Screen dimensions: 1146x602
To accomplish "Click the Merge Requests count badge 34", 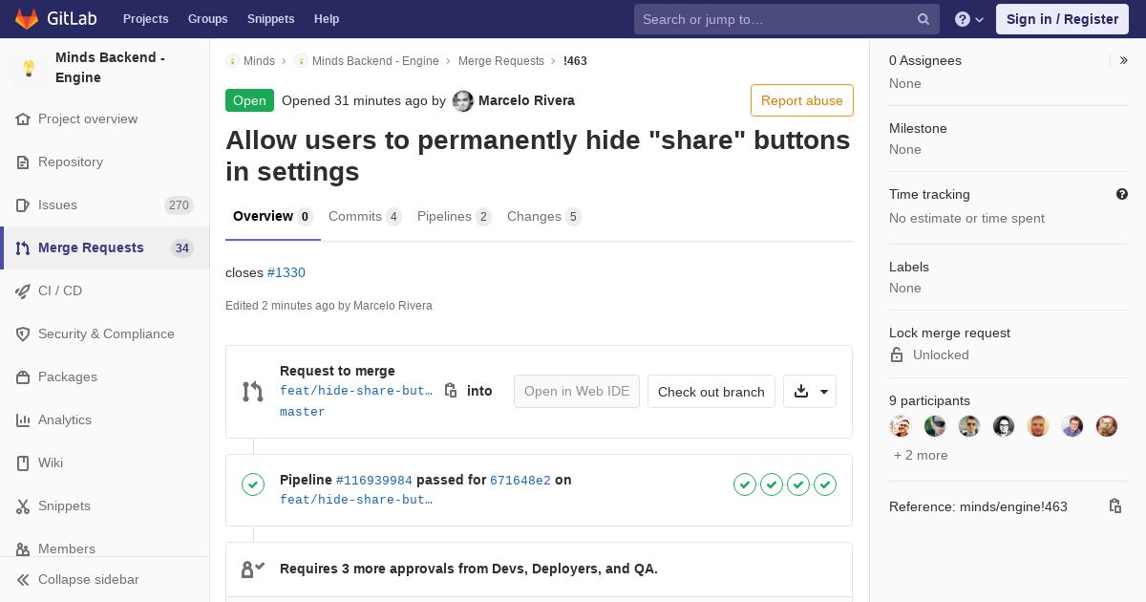I will point(181,248).
